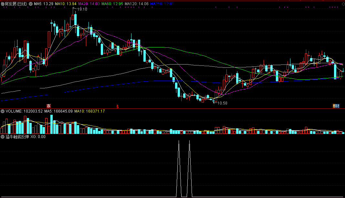Click the diamond icon at top right
The width and height of the screenshot is (345, 198).
[343, 4]
